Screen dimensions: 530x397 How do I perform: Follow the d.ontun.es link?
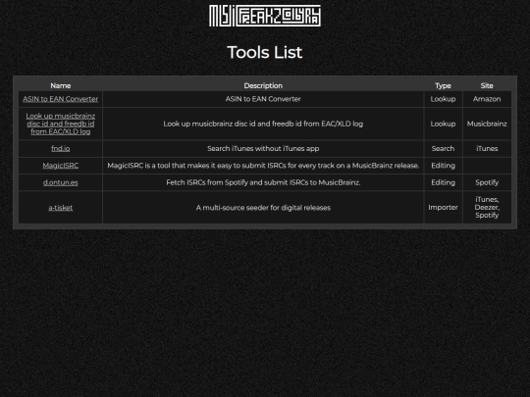pyautogui.click(x=61, y=182)
